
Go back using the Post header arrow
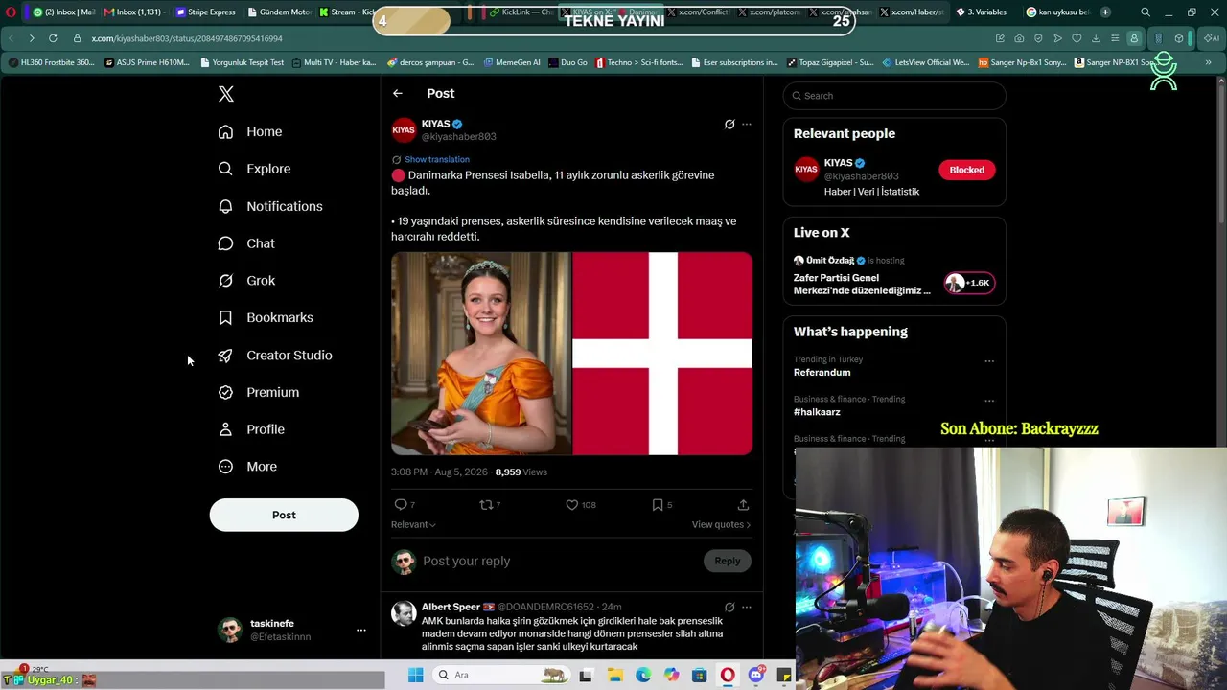[398, 93]
